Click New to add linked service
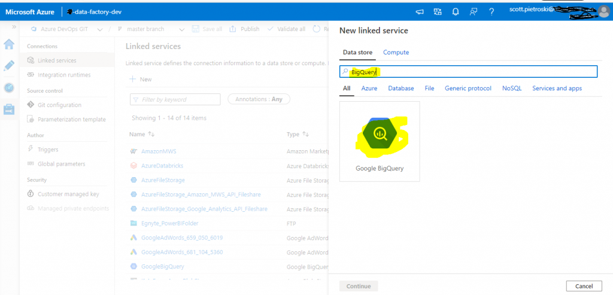 (x=140, y=80)
